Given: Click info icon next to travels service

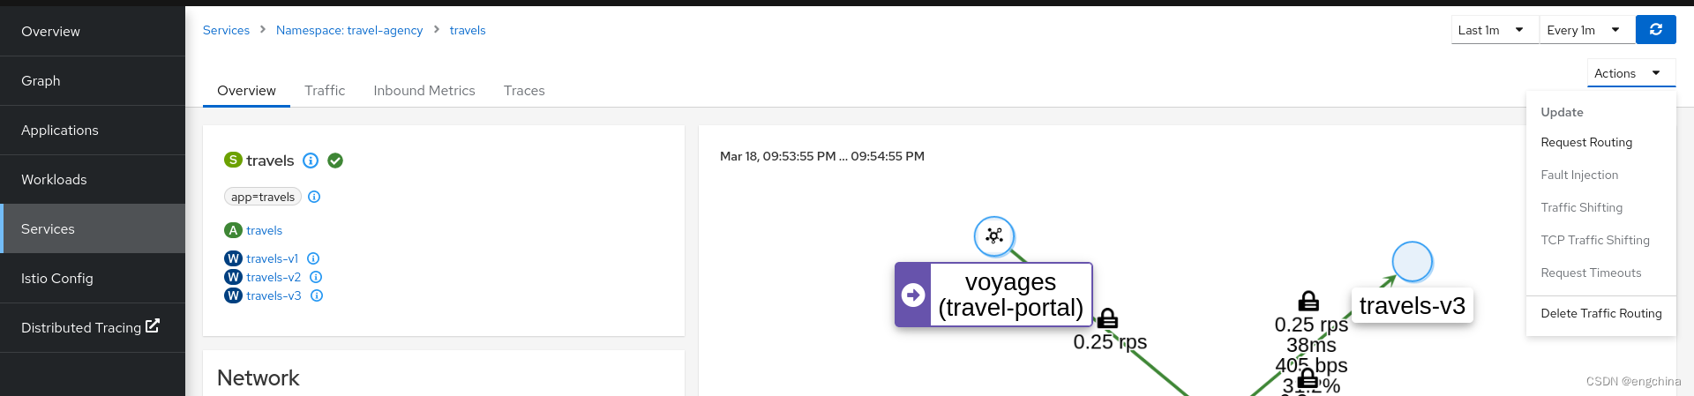Looking at the screenshot, I should [x=311, y=161].
